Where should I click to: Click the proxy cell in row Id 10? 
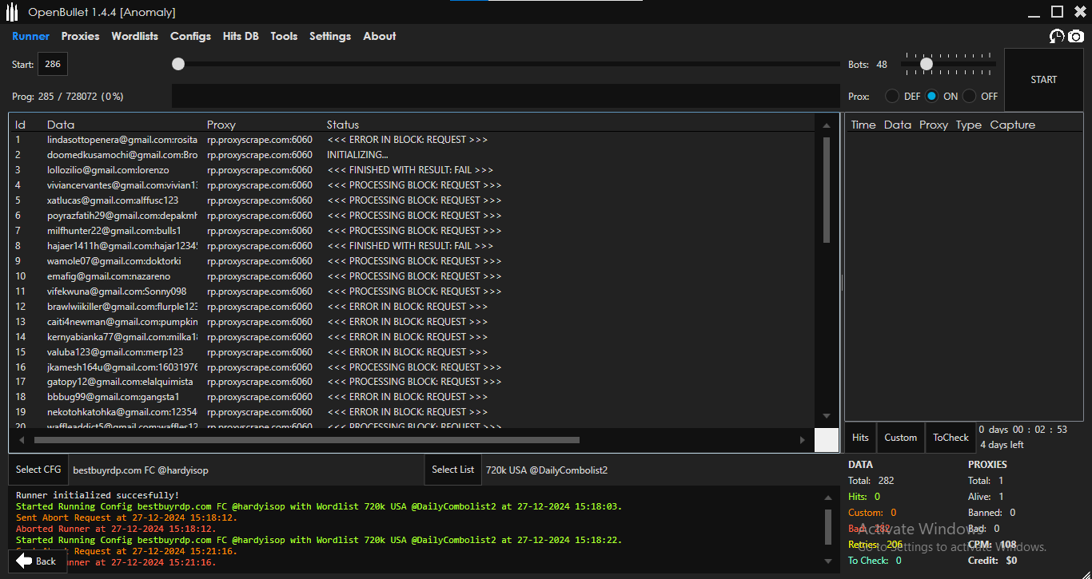[260, 276]
